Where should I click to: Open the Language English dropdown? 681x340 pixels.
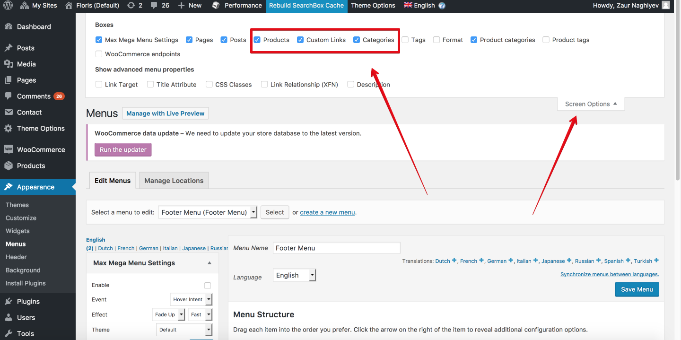pyautogui.click(x=294, y=275)
